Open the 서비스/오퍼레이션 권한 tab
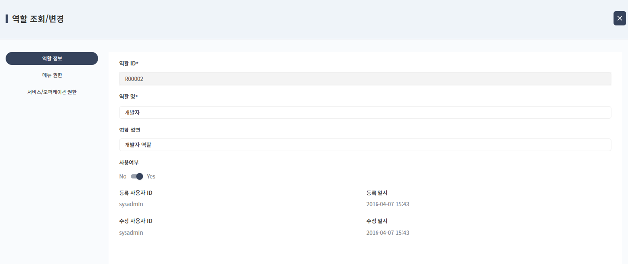This screenshot has height=264, width=628. pos(52,92)
